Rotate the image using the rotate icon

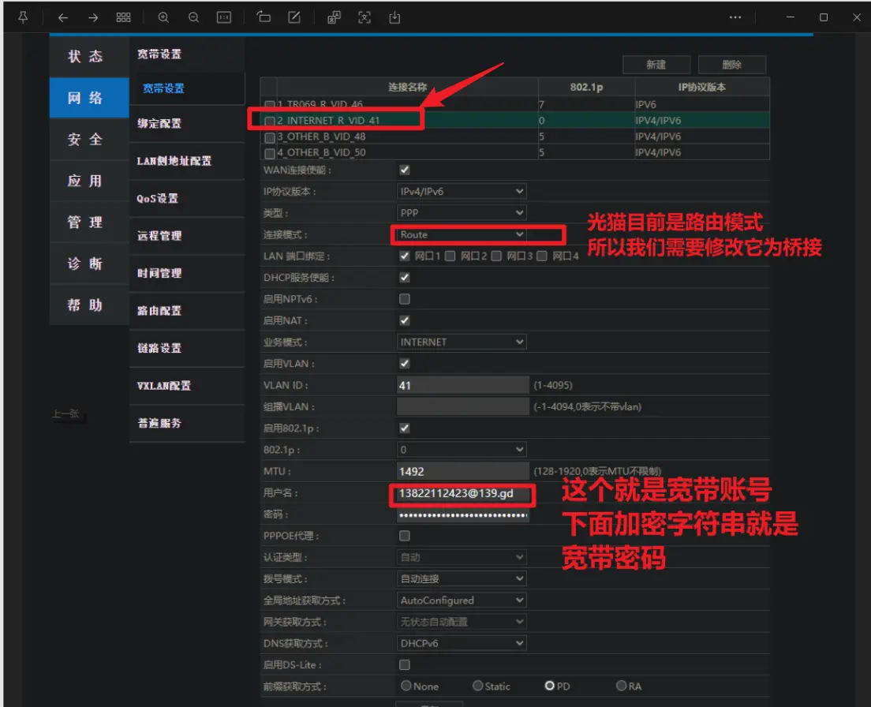point(264,17)
